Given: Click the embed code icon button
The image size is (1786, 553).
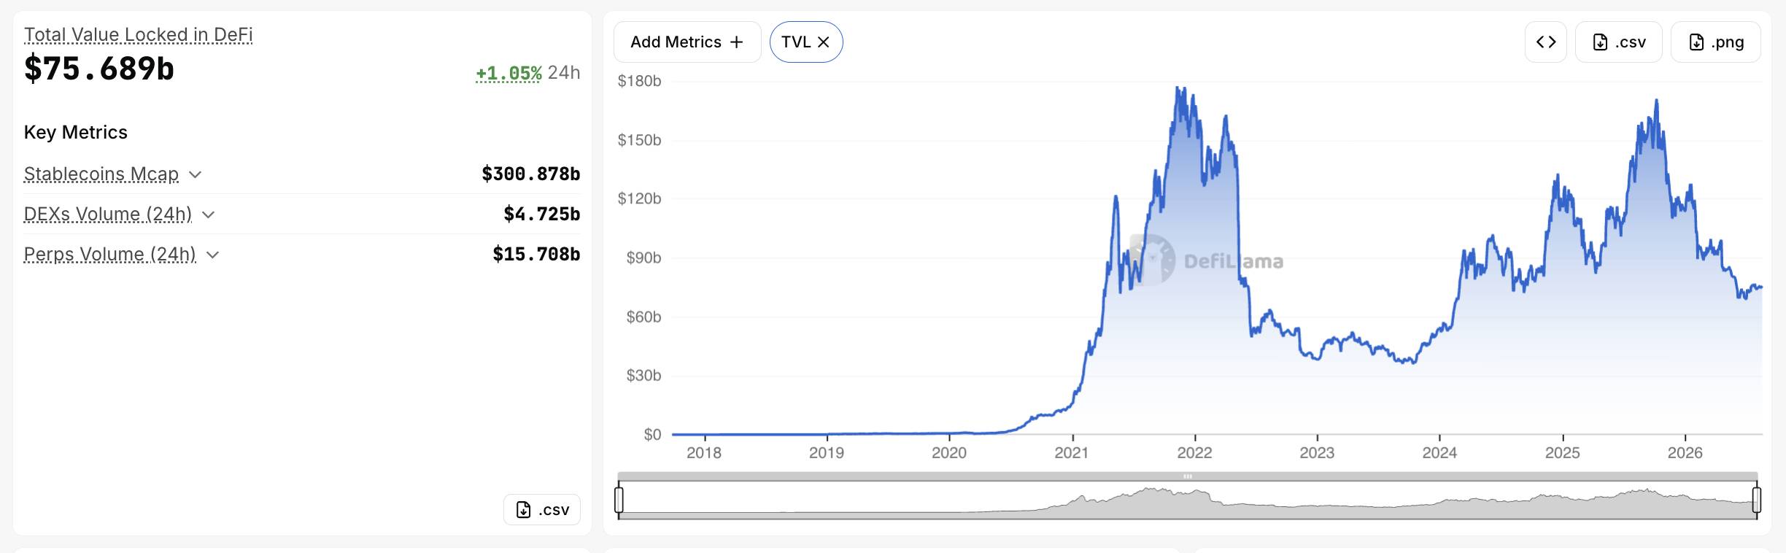Looking at the screenshot, I should pos(1545,42).
